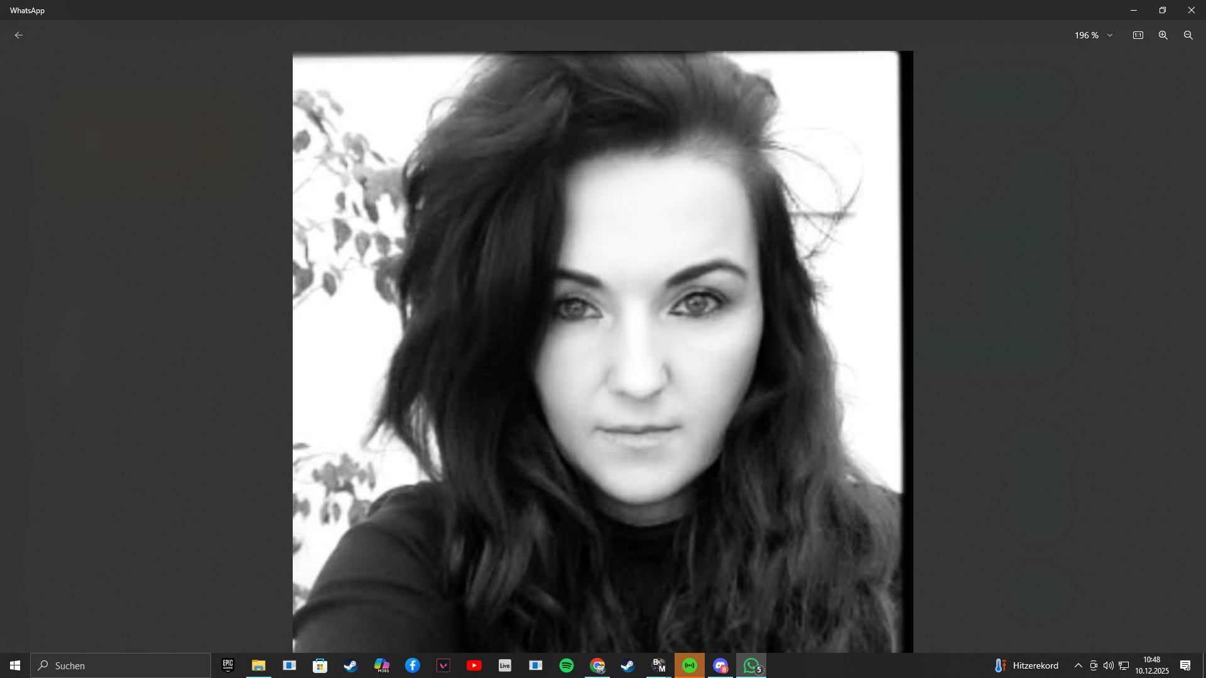1206x678 pixels.
Task: Open the notification center icon
Action: pyautogui.click(x=1185, y=665)
